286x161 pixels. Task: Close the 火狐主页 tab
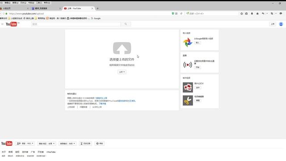pos(28,8)
